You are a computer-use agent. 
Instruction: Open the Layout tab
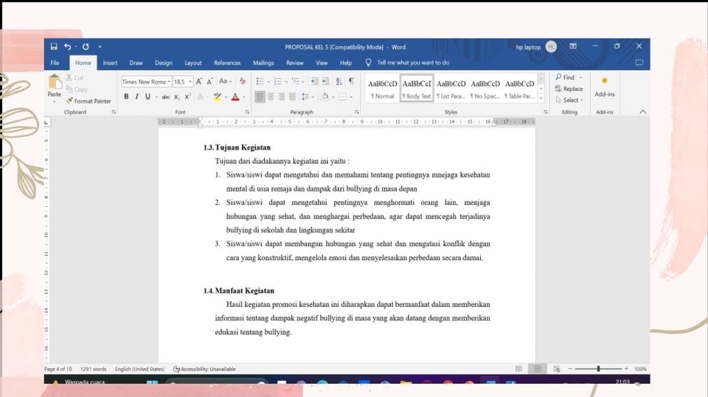click(x=193, y=63)
